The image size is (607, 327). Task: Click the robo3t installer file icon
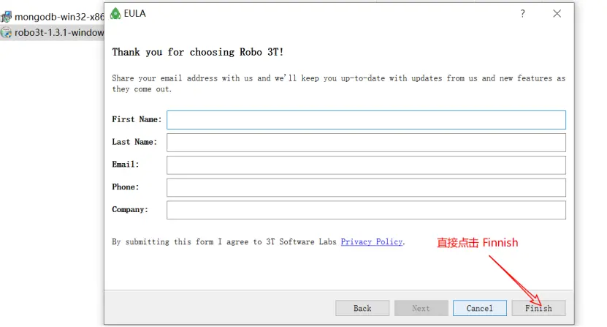pyautogui.click(x=6, y=32)
